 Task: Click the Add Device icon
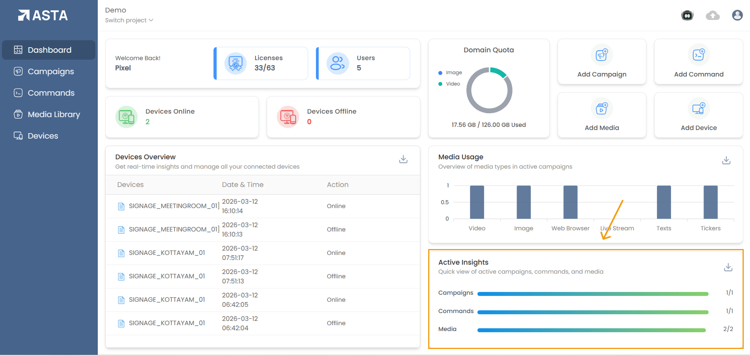(698, 109)
